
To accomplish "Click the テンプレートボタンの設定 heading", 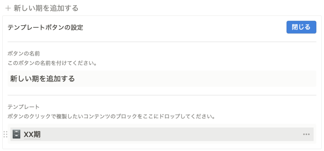I will [x=45, y=27].
